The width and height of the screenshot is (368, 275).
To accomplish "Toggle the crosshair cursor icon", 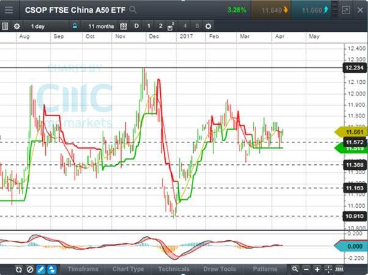I will point(328,269).
